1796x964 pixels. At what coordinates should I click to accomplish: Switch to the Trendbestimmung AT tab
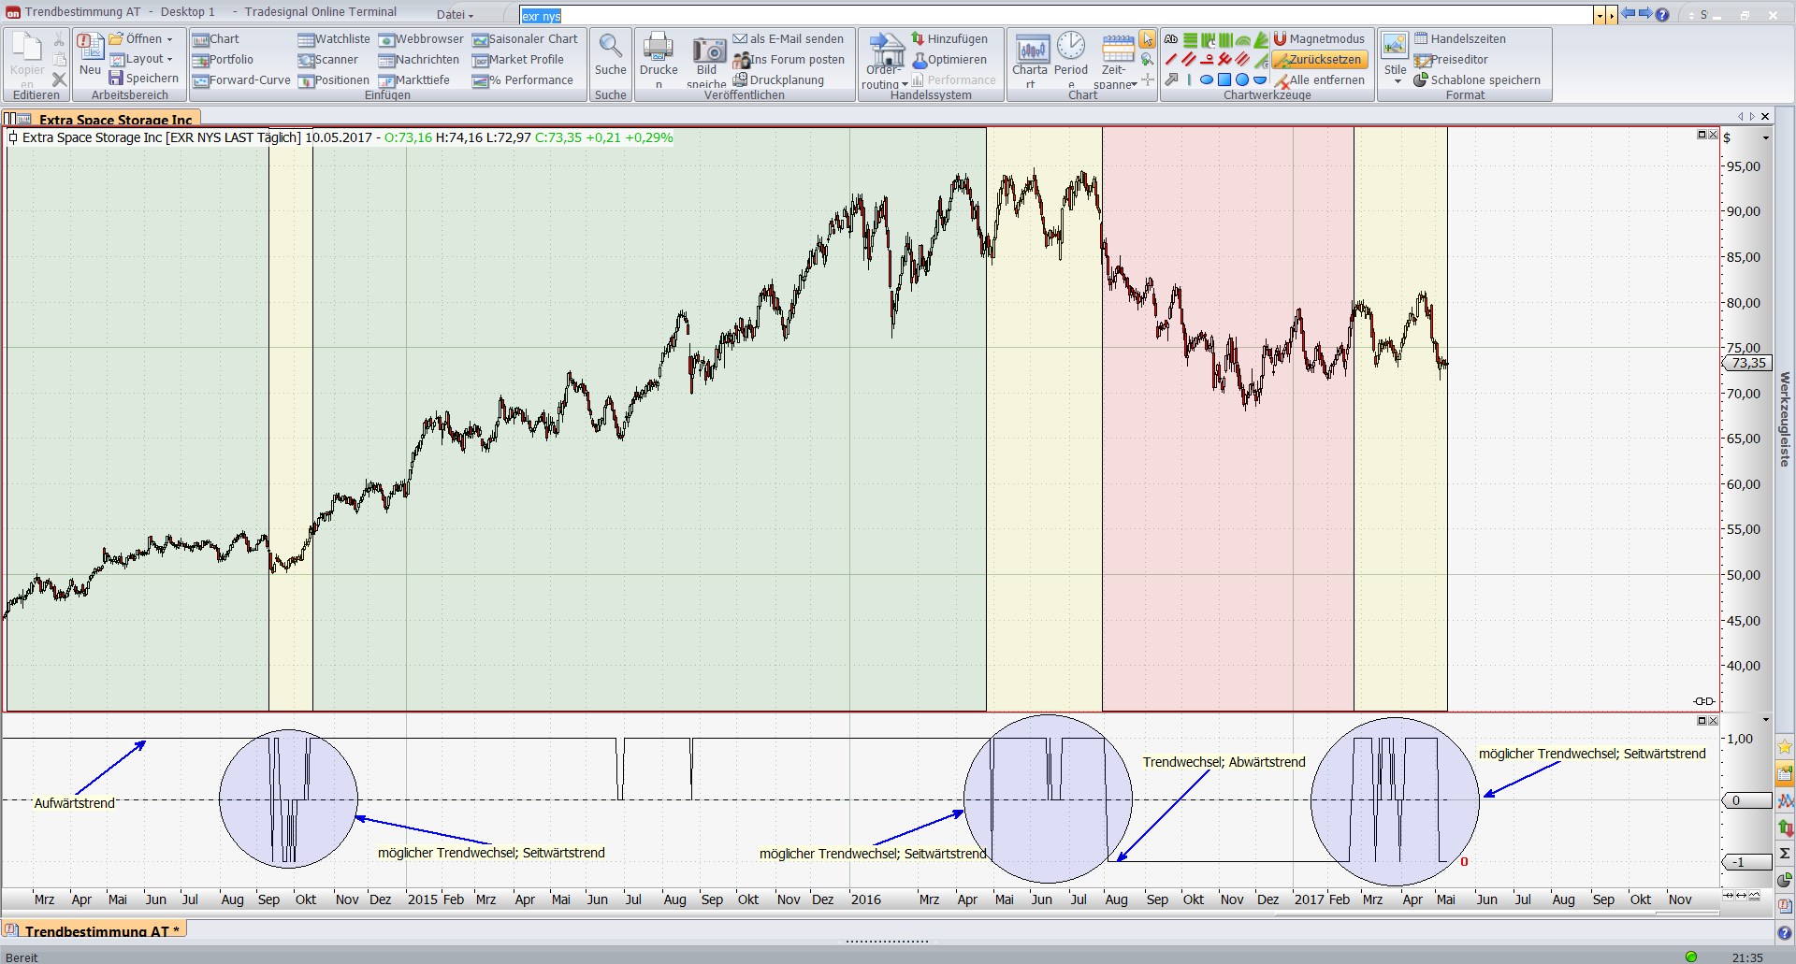(x=94, y=930)
